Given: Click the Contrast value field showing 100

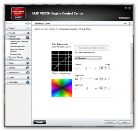Looking at the screenshot, I should pyautogui.click(x=101, y=88).
